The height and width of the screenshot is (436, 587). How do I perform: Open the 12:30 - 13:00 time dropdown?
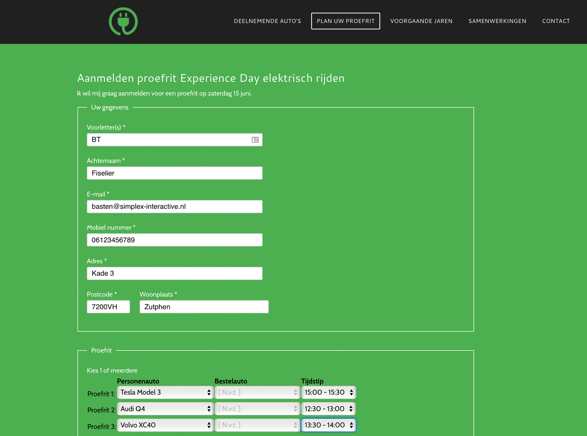click(328, 409)
